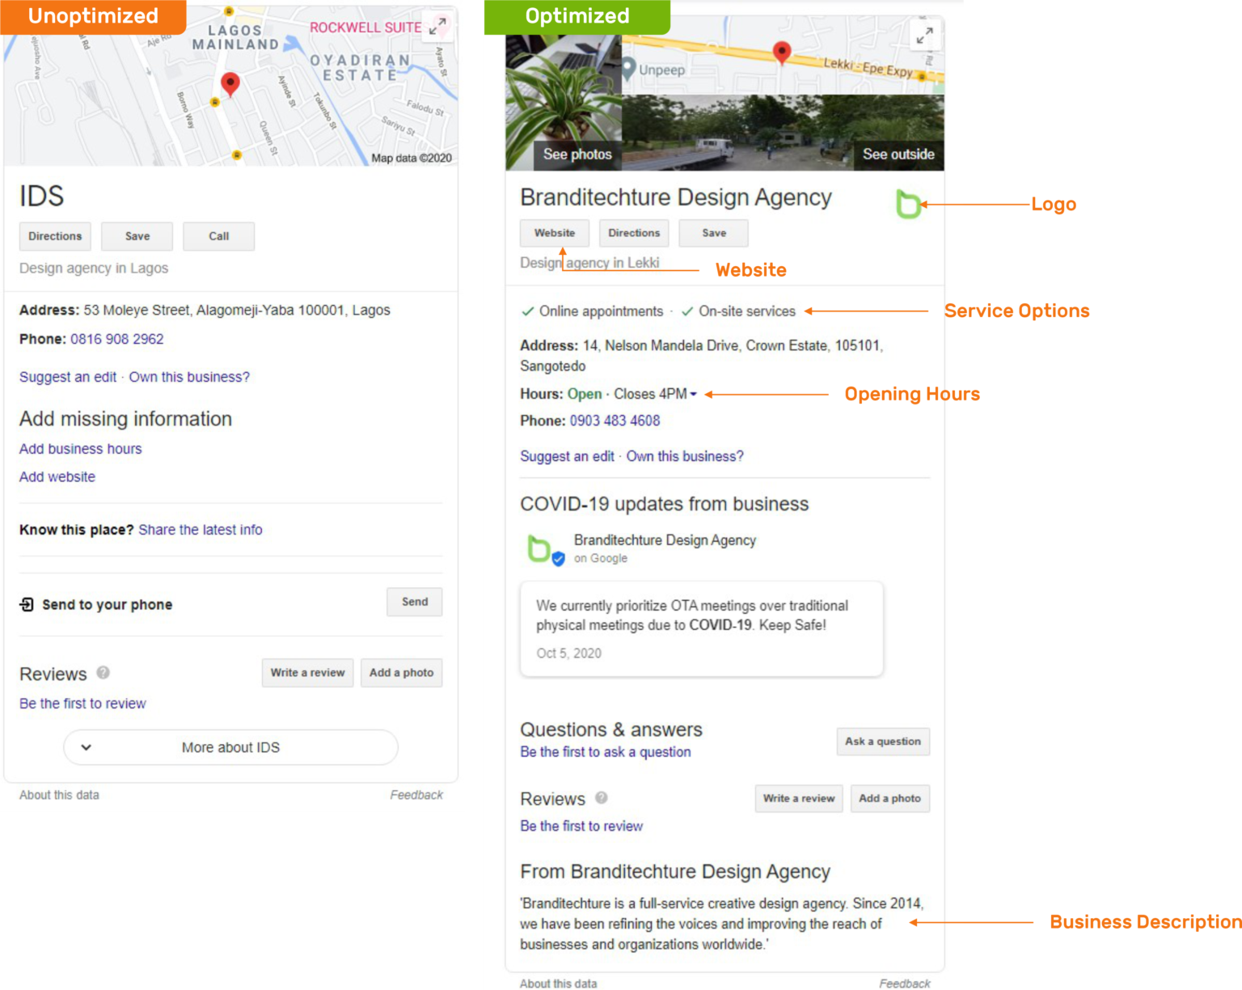1242x990 pixels.
Task: Open the Branditechture Website button
Action: tap(555, 233)
